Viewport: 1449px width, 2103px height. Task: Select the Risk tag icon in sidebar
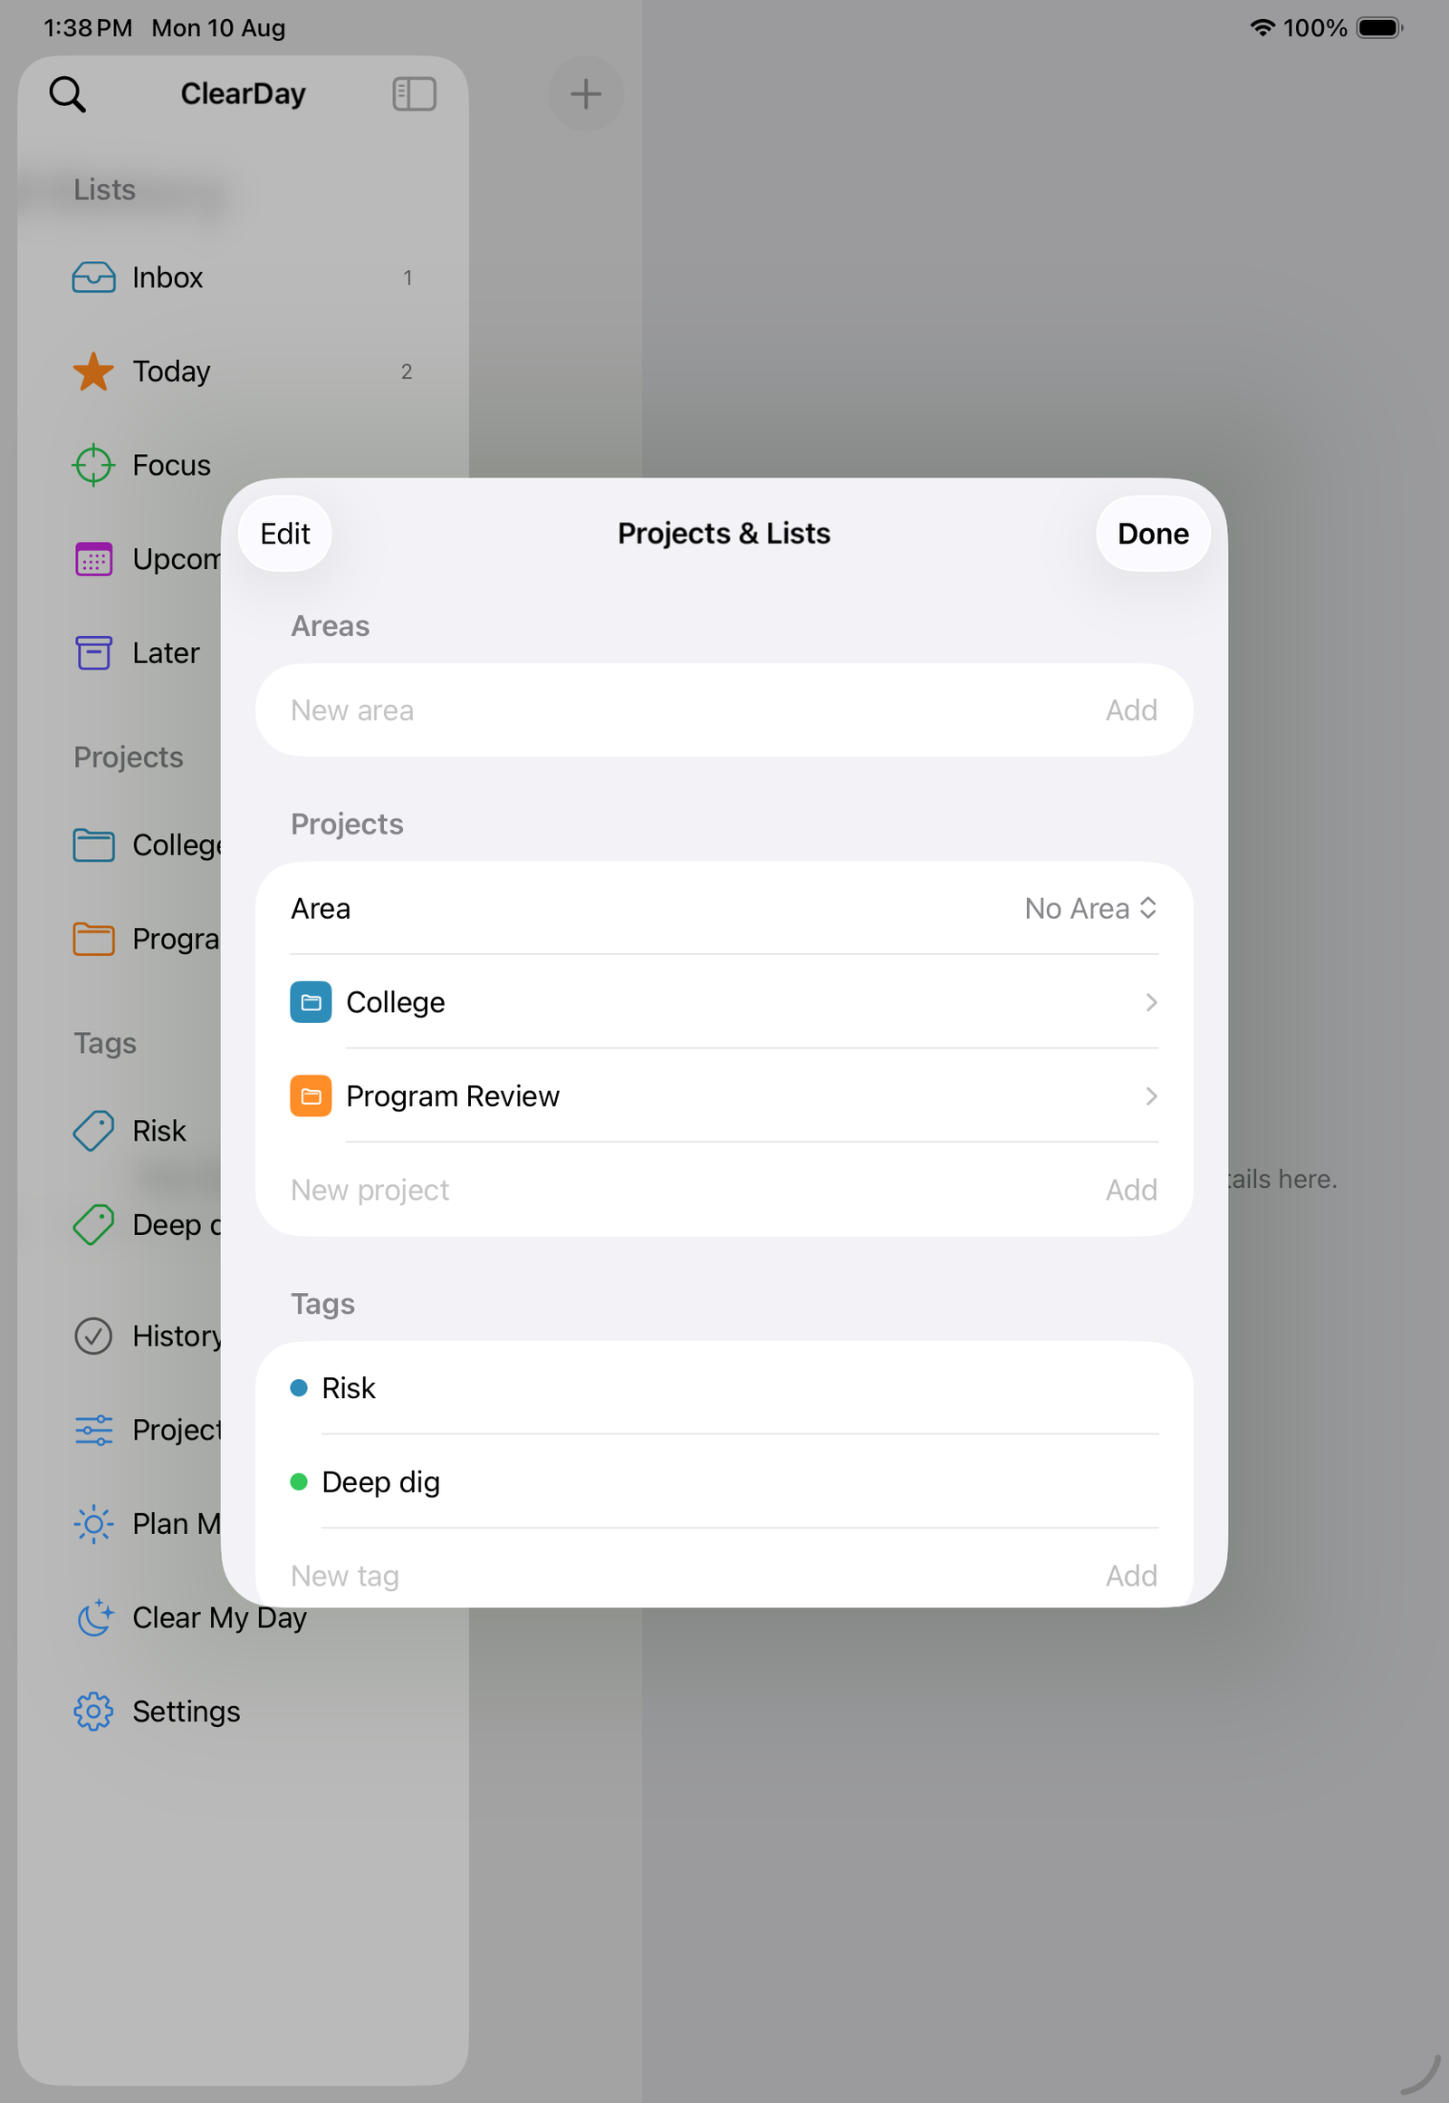(93, 1131)
